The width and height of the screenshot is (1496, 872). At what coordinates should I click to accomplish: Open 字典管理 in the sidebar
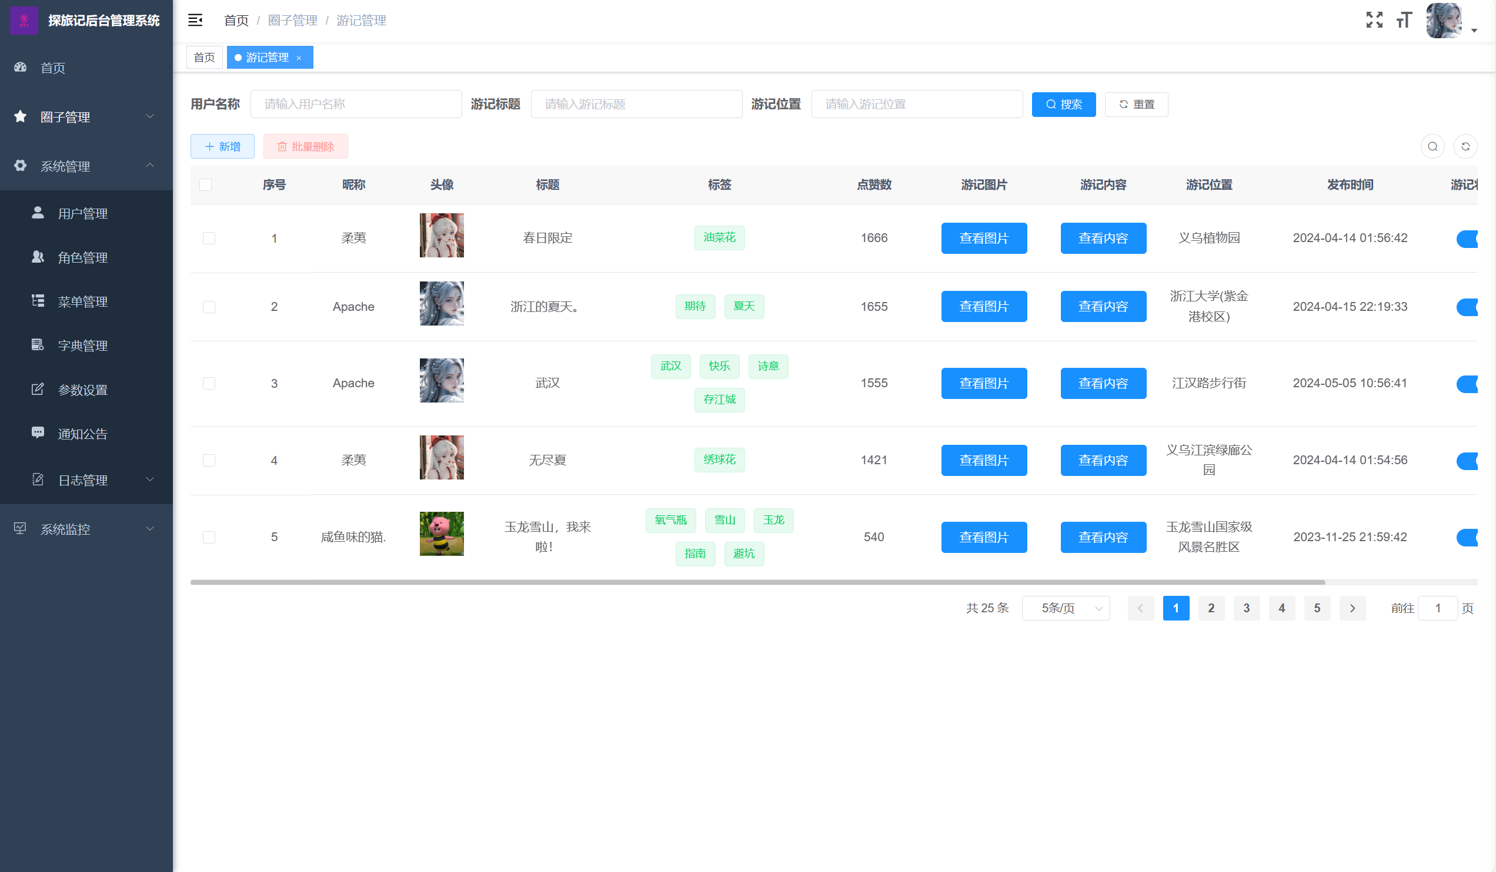[x=82, y=346]
